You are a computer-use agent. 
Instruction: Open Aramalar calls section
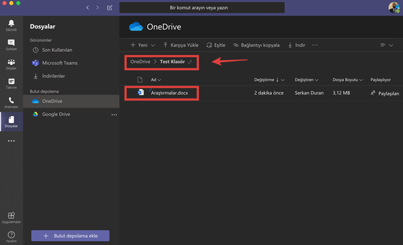11,102
